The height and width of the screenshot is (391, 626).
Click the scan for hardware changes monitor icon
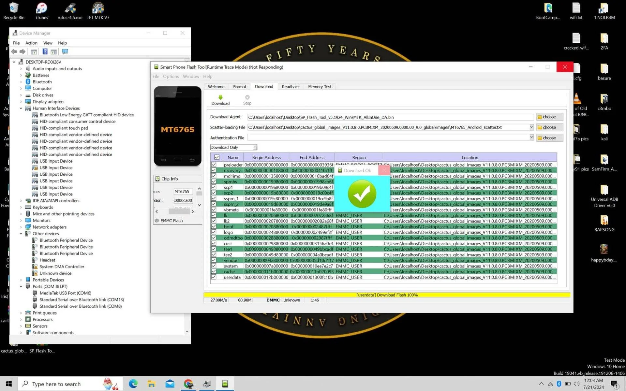tap(65, 51)
